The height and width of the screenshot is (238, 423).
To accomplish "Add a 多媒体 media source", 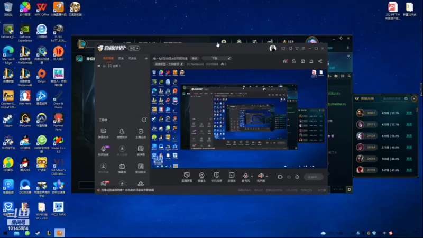I will click(232, 177).
